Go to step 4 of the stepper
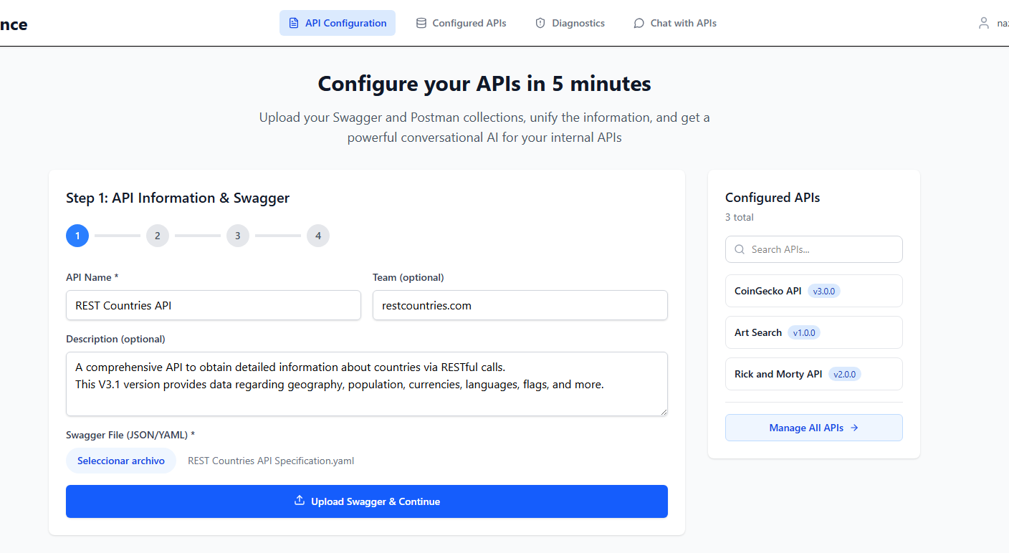This screenshot has width=1009, height=553. pos(318,236)
